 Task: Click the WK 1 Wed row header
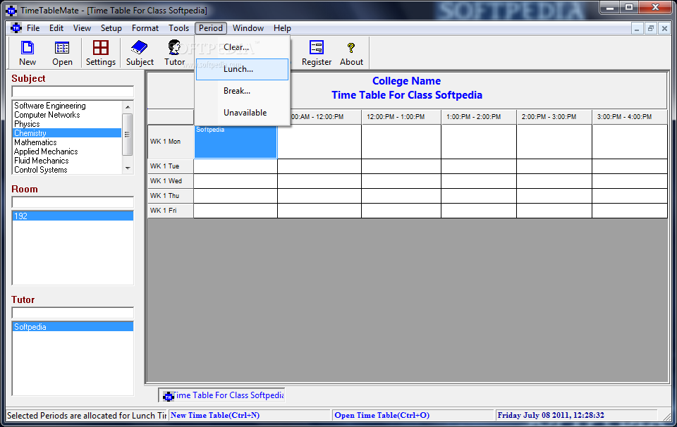pyautogui.click(x=171, y=180)
